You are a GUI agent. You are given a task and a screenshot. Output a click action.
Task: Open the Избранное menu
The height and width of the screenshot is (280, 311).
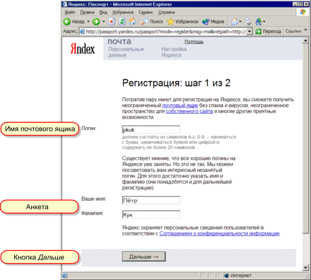123,12
